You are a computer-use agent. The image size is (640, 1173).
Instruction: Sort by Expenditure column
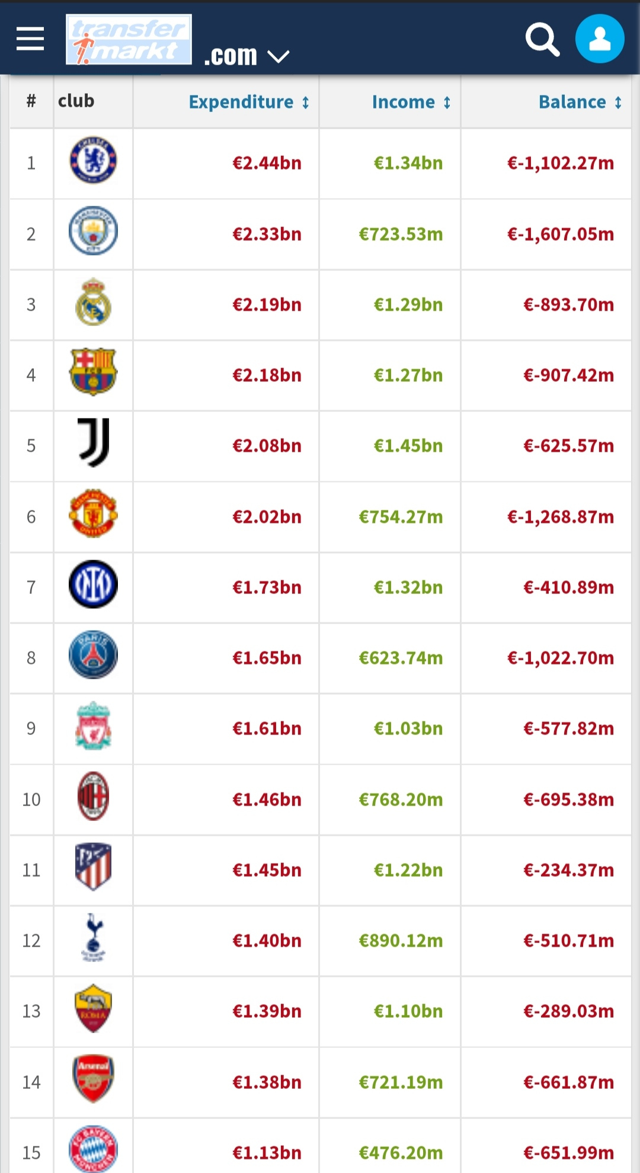pos(249,102)
